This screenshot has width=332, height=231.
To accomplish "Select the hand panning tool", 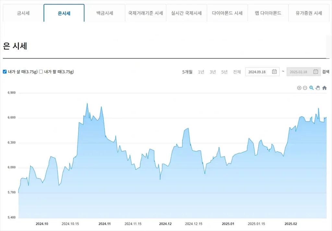I will click(x=318, y=88).
